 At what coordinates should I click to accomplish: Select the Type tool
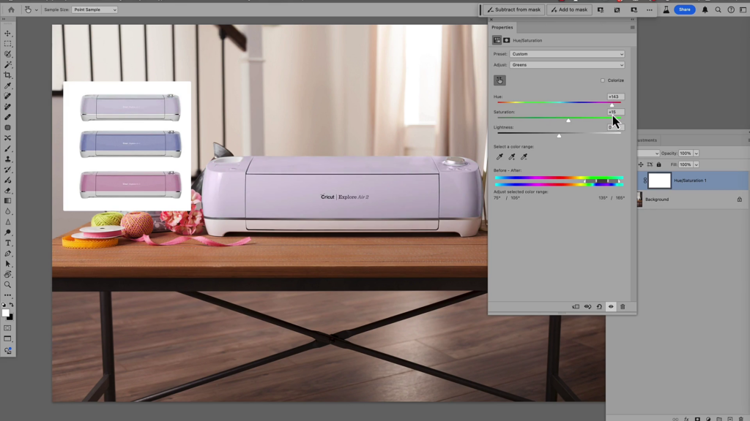(x=8, y=243)
